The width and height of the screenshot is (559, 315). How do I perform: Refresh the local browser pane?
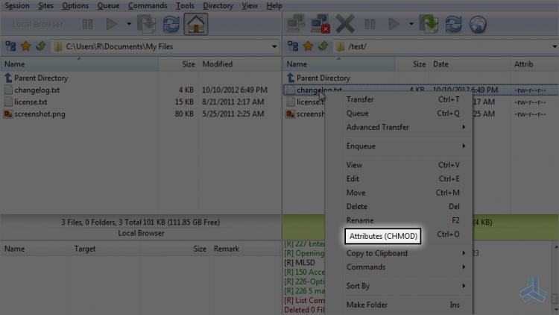(171, 25)
